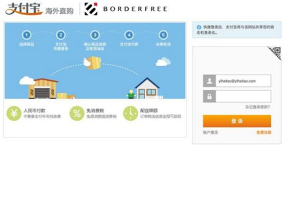Click the lock icon beside password field
The width and height of the screenshot is (289, 213).
point(210,96)
